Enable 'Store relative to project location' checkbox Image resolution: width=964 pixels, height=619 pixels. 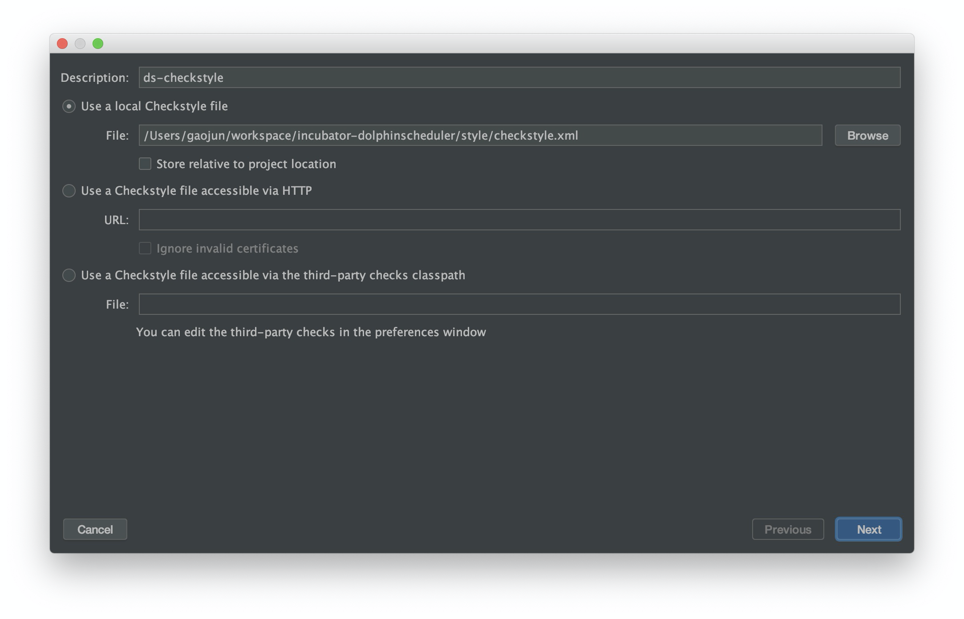(x=145, y=164)
